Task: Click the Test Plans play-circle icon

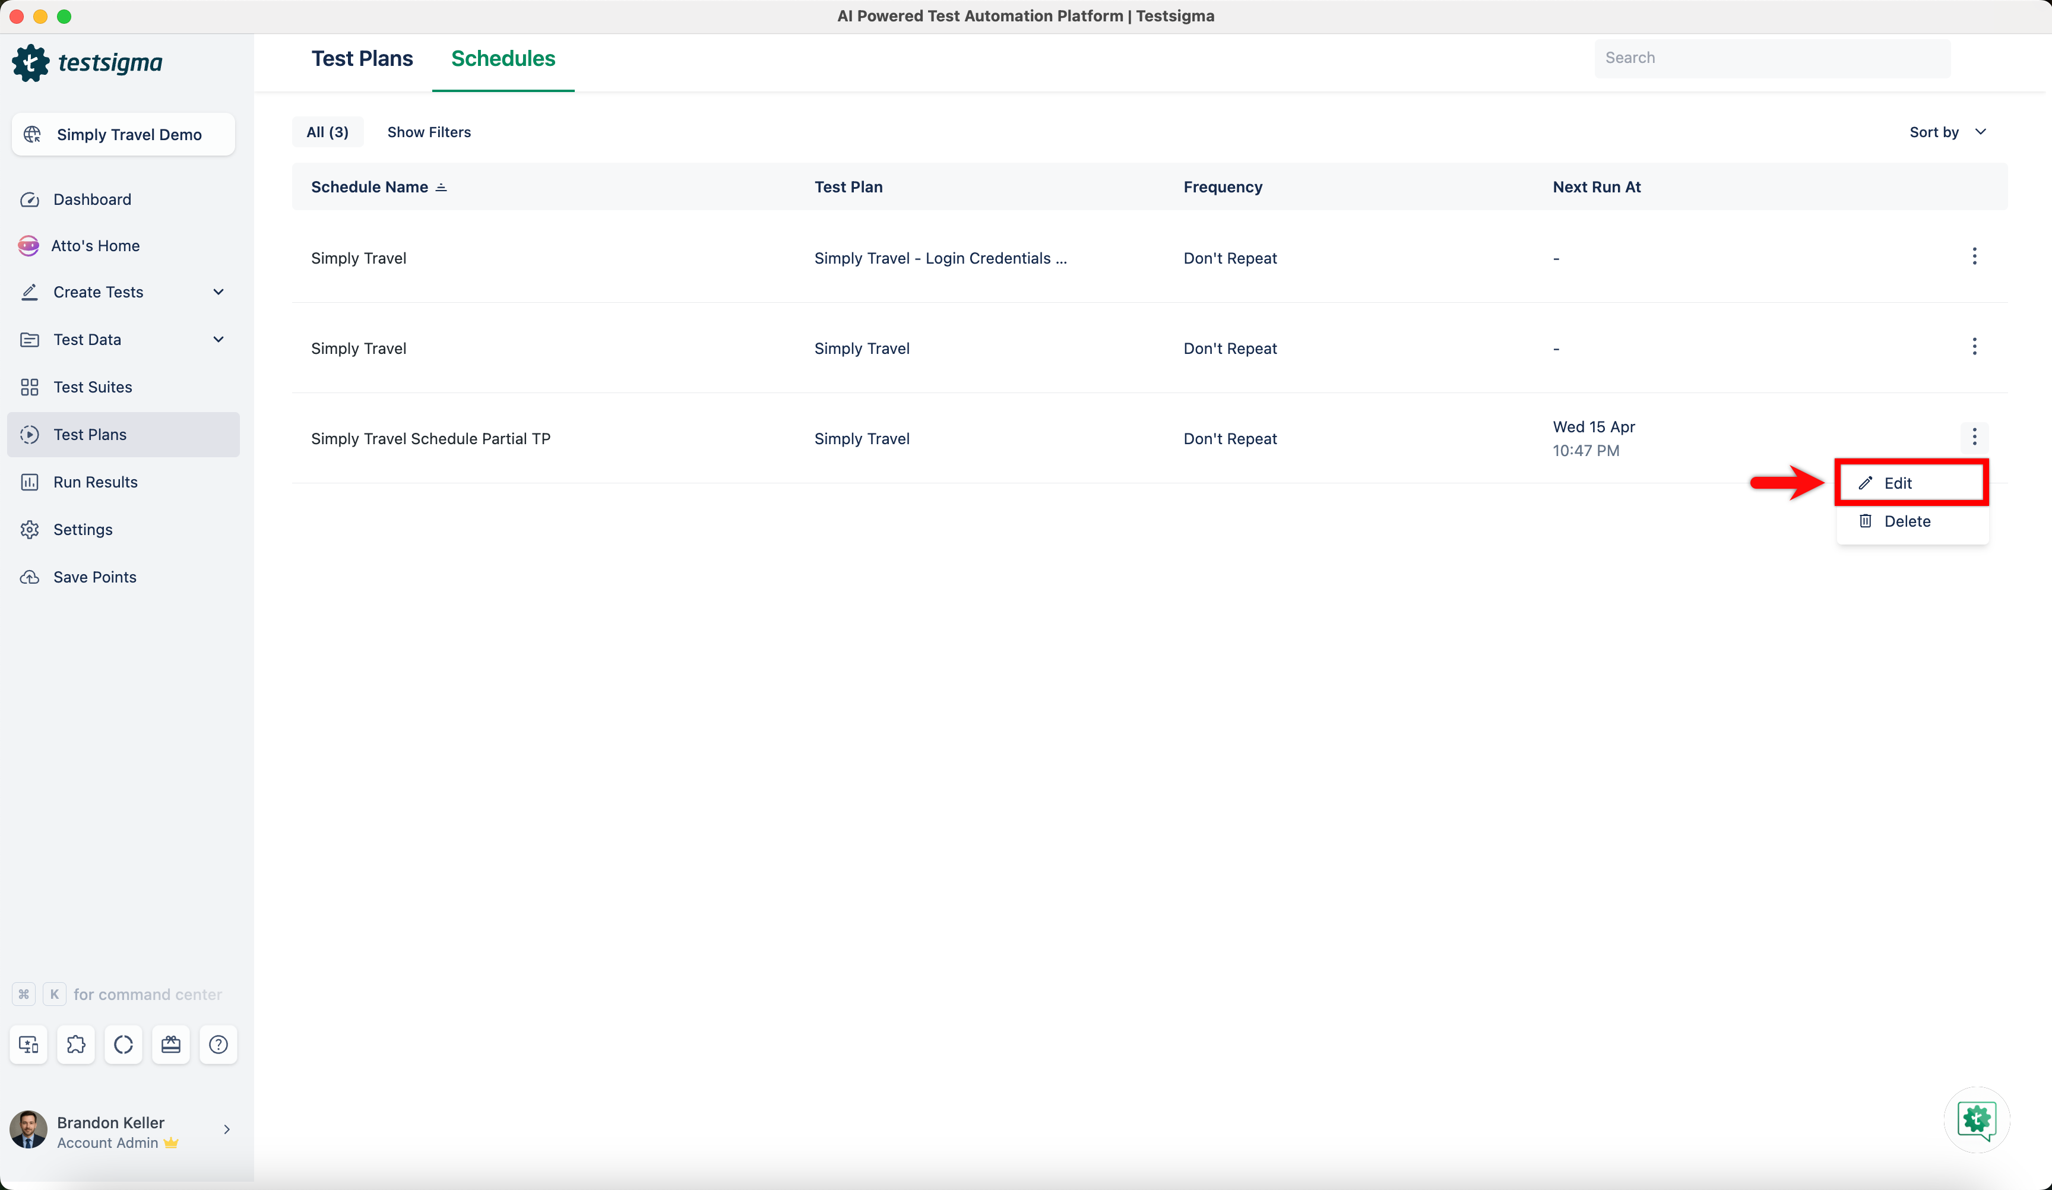Action: tap(30, 435)
